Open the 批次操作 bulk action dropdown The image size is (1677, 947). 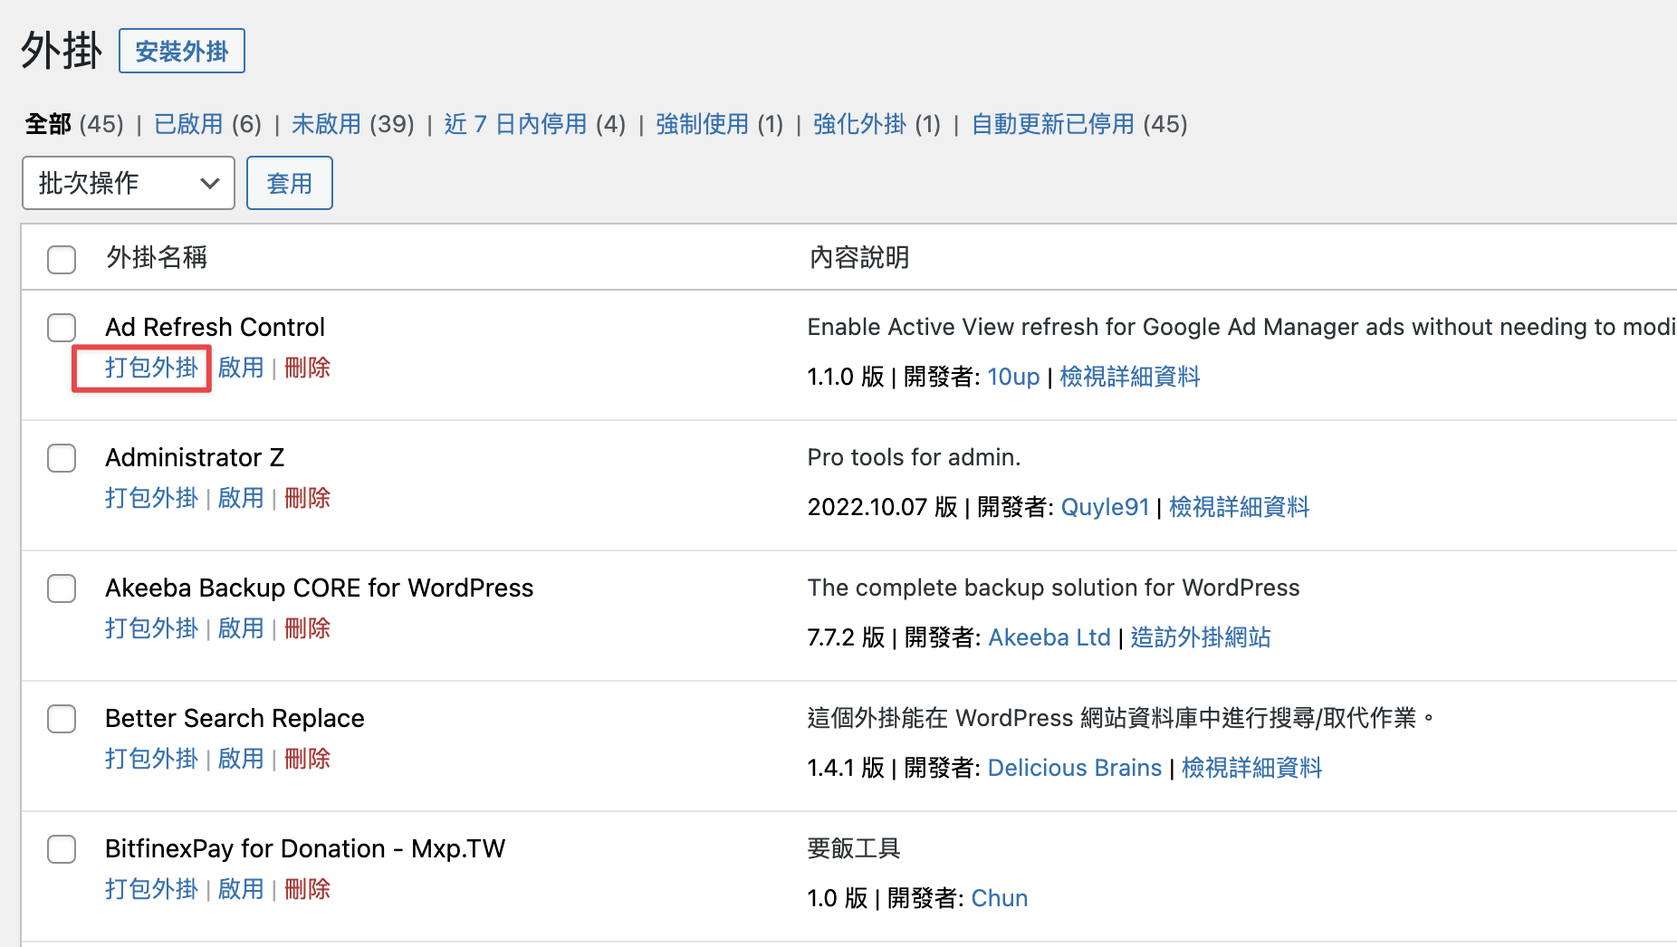[129, 183]
